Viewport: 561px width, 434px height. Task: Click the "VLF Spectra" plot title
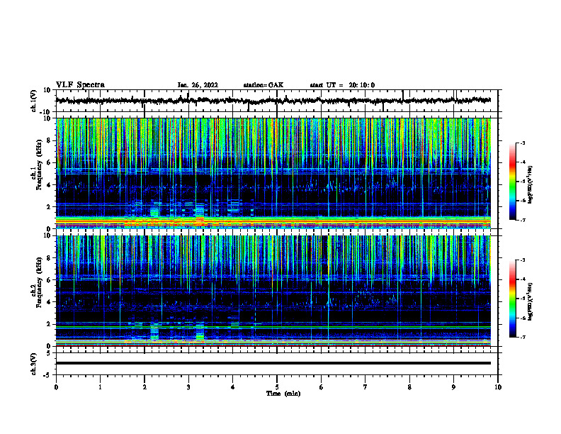pyautogui.click(x=80, y=85)
